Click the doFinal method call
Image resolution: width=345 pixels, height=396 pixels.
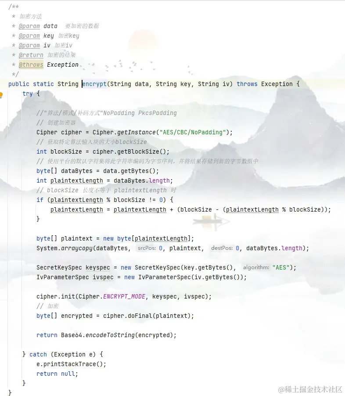click(x=140, y=316)
